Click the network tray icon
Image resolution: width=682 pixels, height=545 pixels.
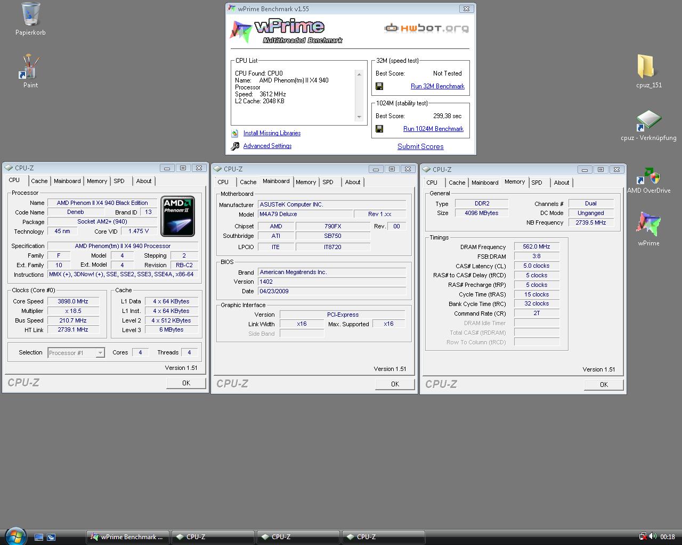[643, 536]
